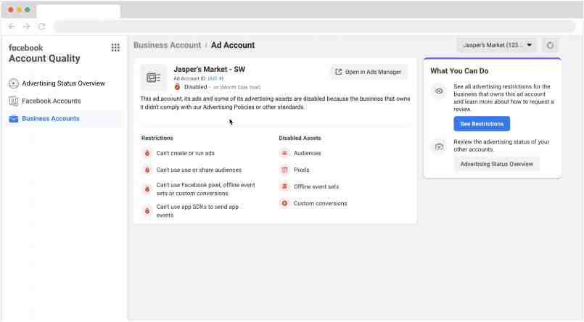Click the Advertising Status Overview sidebar icon
Image resolution: width=584 pixels, height=322 pixels.
click(13, 83)
